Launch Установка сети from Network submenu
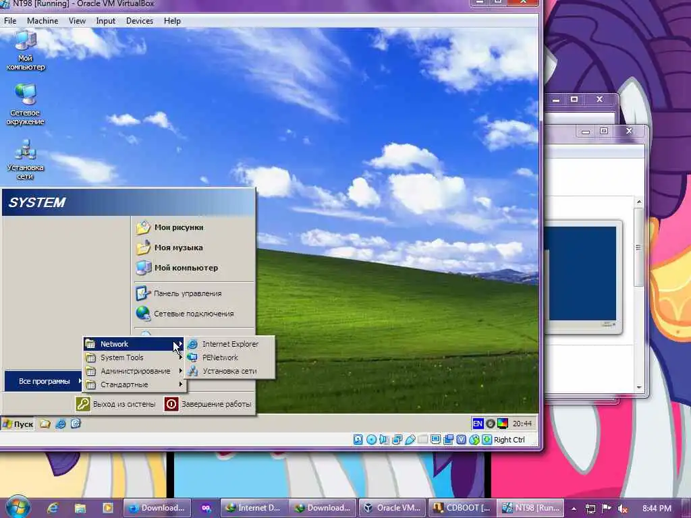691x518 pixels. (x=229, y=372)
